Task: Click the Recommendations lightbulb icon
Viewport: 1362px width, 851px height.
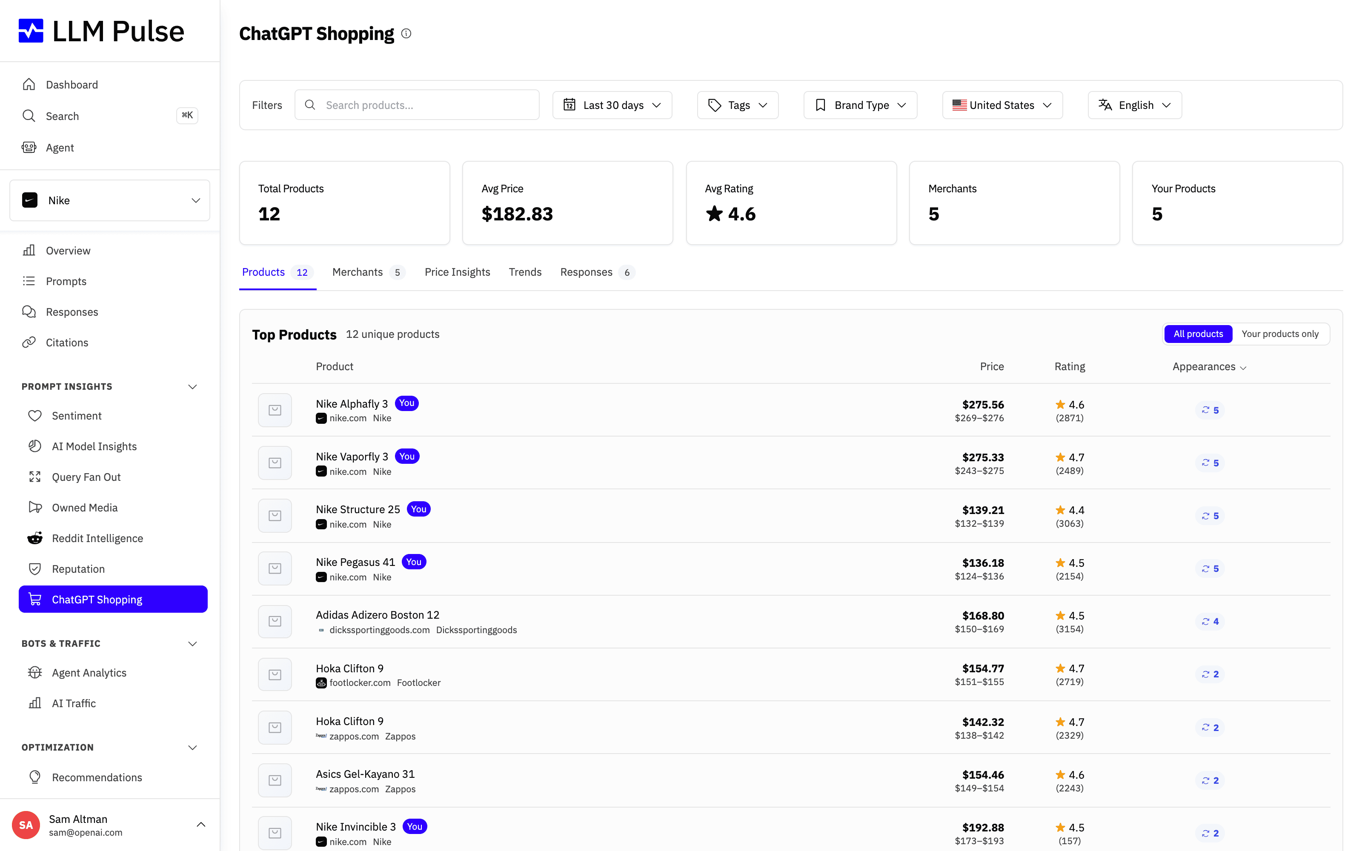Action: tap(35, 777)
